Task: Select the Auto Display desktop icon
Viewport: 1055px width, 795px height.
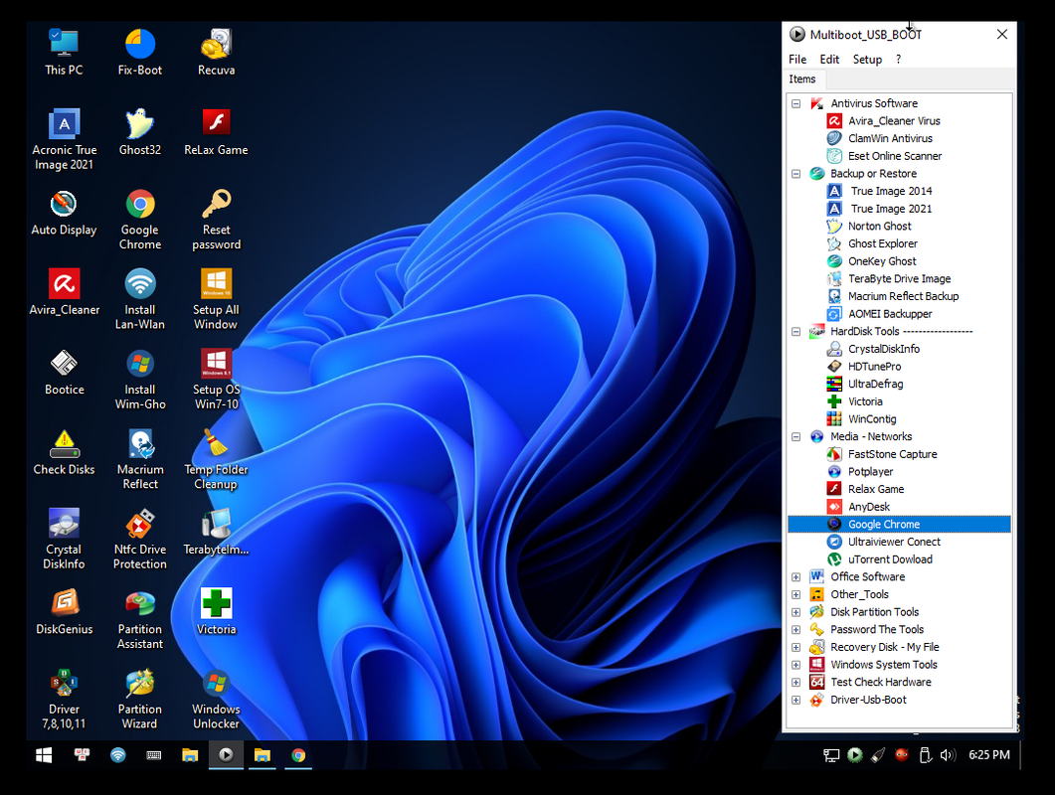Action: coord(64,213)
